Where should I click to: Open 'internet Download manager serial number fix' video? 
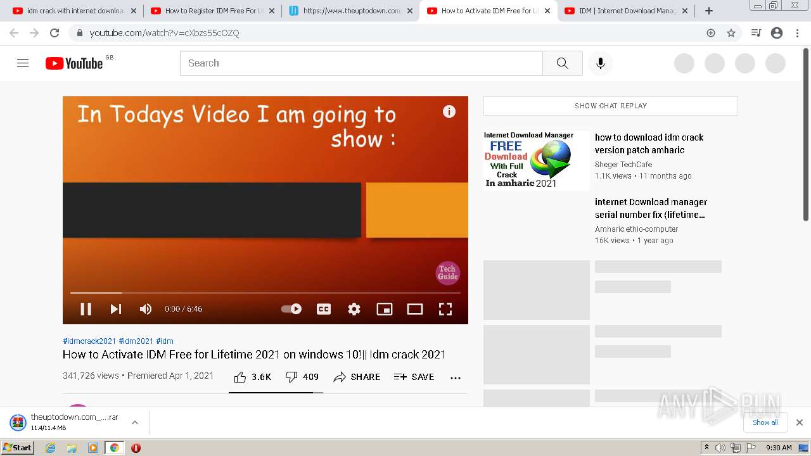[651, 208]
